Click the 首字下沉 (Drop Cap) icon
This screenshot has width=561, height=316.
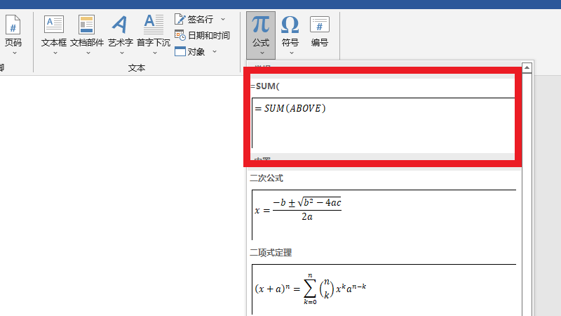153,25
